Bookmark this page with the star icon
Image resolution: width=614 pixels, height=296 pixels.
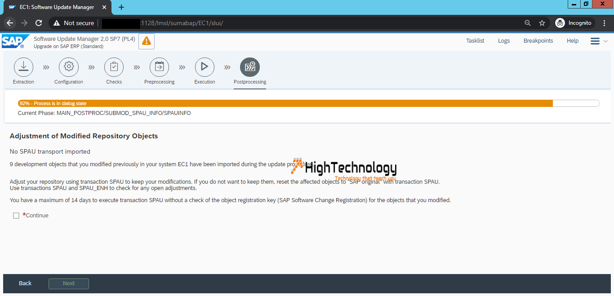(542, 23)
